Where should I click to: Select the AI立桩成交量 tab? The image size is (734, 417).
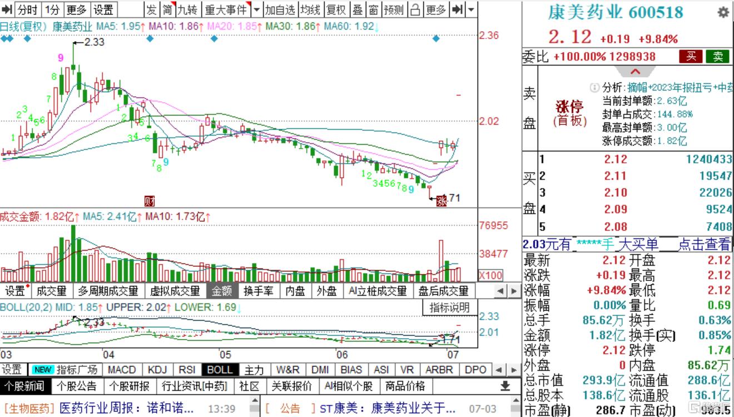(x=377, y=291)
